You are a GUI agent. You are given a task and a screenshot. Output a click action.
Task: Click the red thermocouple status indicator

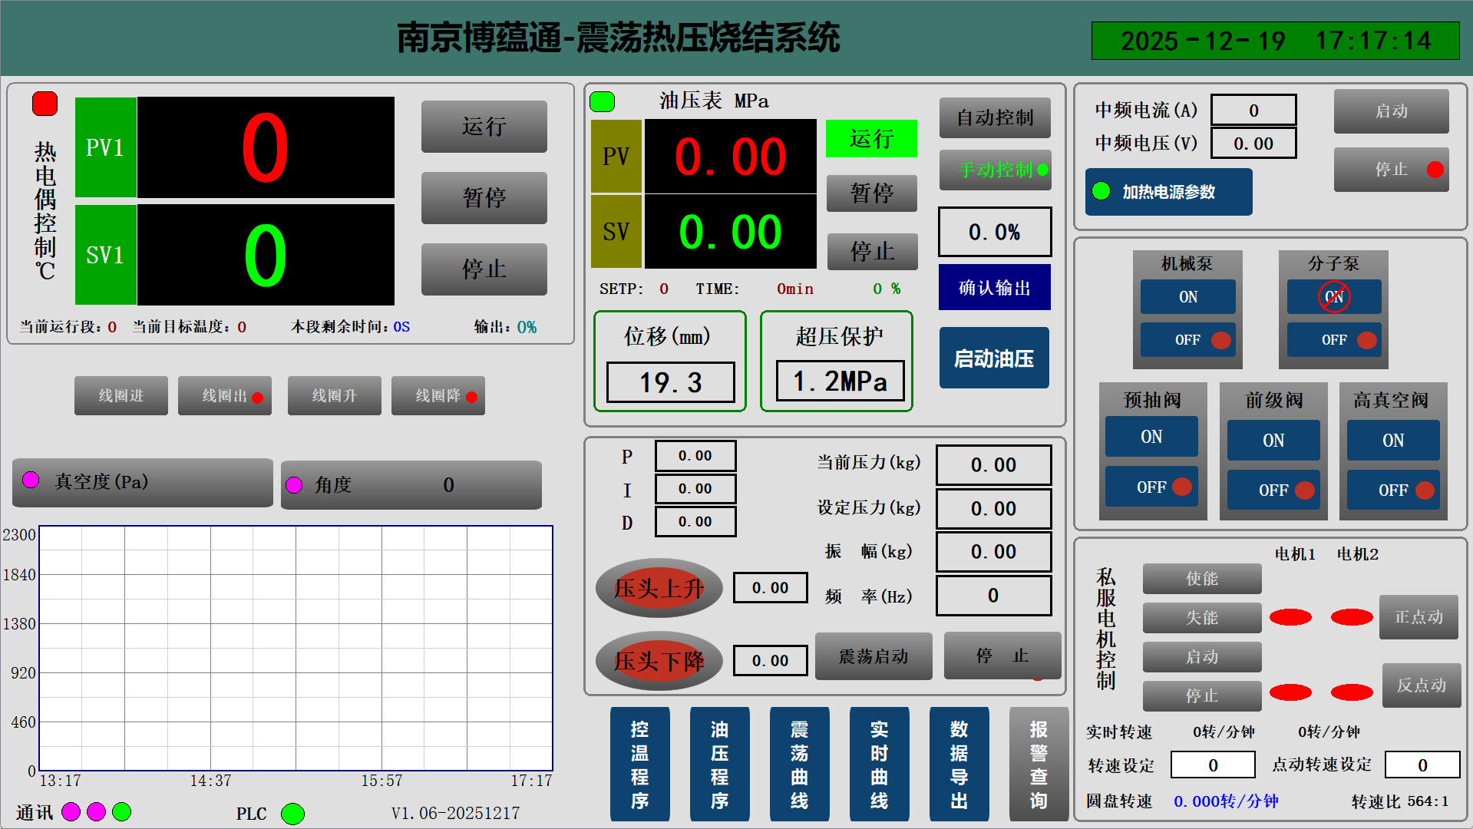(x=45, y=104)
